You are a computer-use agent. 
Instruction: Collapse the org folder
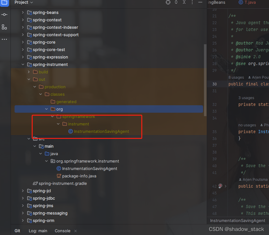click(x=46, y=109)
